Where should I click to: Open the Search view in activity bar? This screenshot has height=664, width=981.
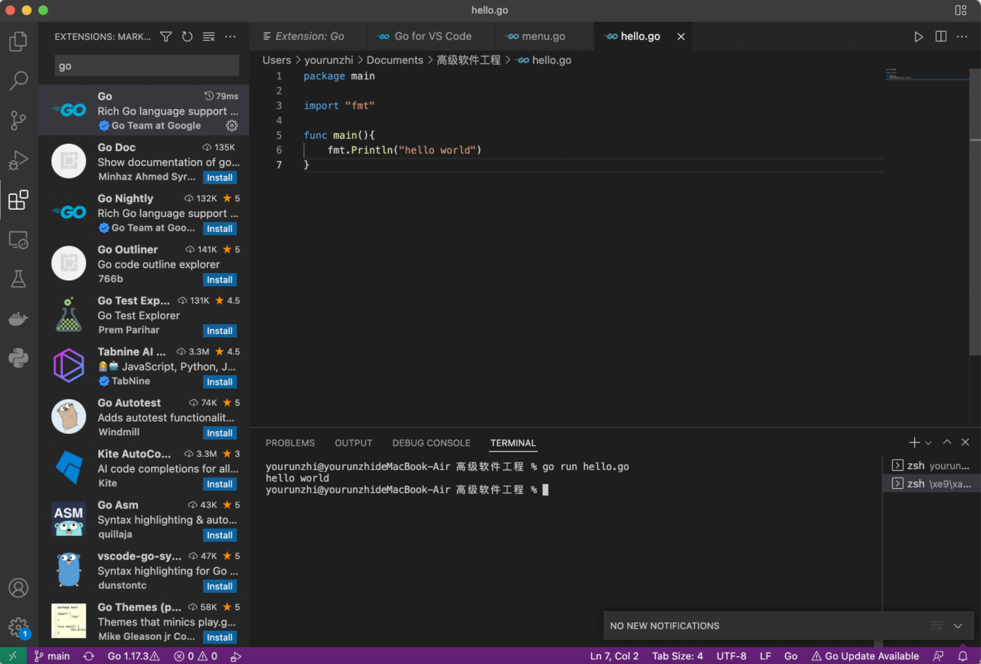point(18,80)
